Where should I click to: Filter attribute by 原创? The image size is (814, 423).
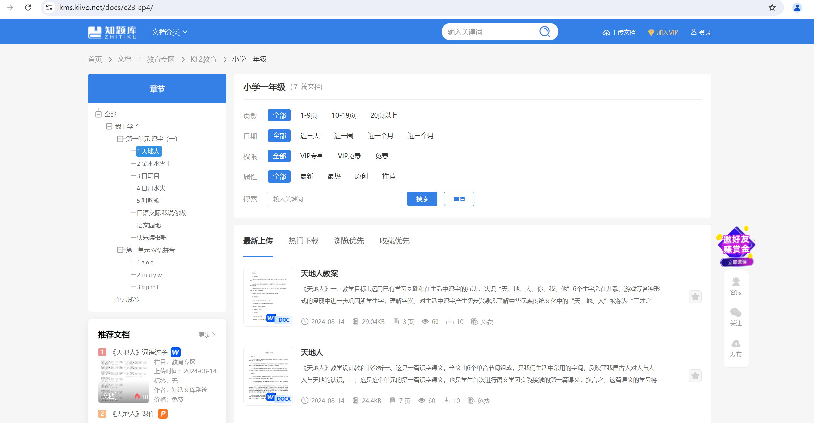click(x=361, y=176)
